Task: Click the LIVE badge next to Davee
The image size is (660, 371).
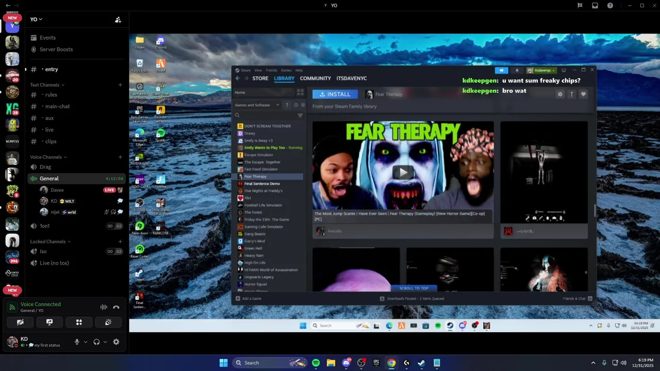Action: click(x=109, y=190)
